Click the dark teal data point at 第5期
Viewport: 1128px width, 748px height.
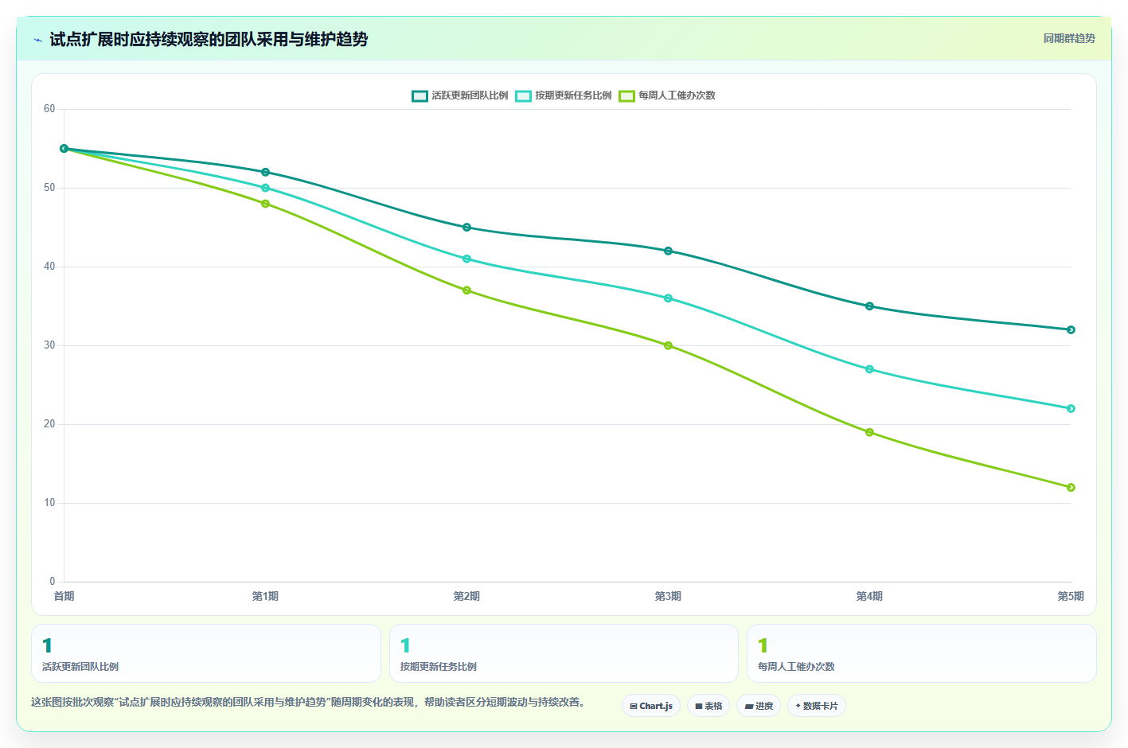1071,329
